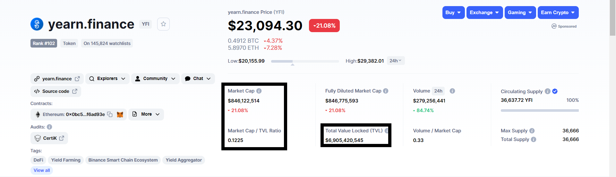
Task: Click the MetaMask fox icon
Action: pos(120,114)
